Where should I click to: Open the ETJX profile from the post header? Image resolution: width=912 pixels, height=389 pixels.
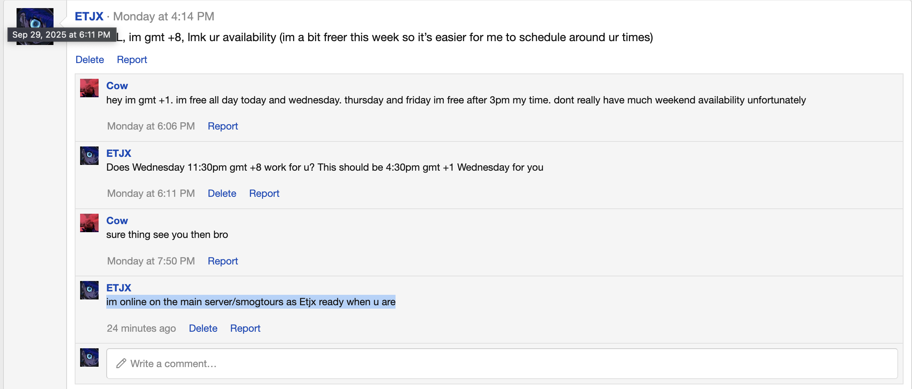click(x=89, y=17)
